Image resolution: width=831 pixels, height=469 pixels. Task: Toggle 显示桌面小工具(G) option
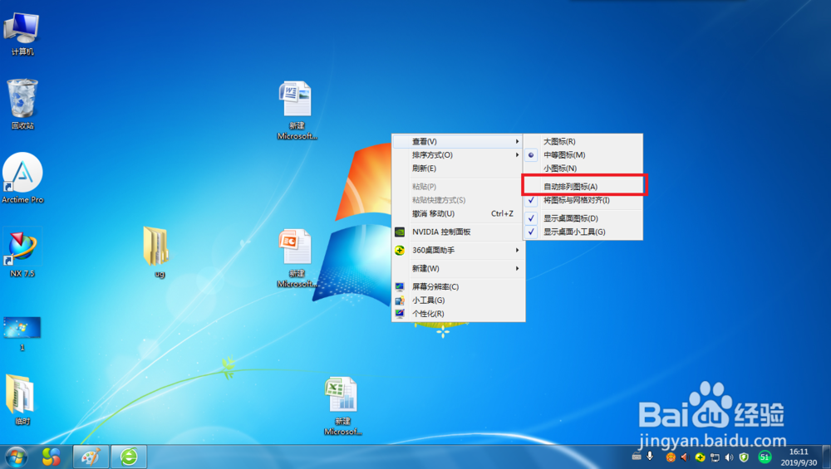(583, 232)
